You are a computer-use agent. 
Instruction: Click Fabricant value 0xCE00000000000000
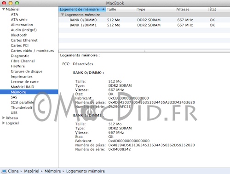[x=128, y=98]
